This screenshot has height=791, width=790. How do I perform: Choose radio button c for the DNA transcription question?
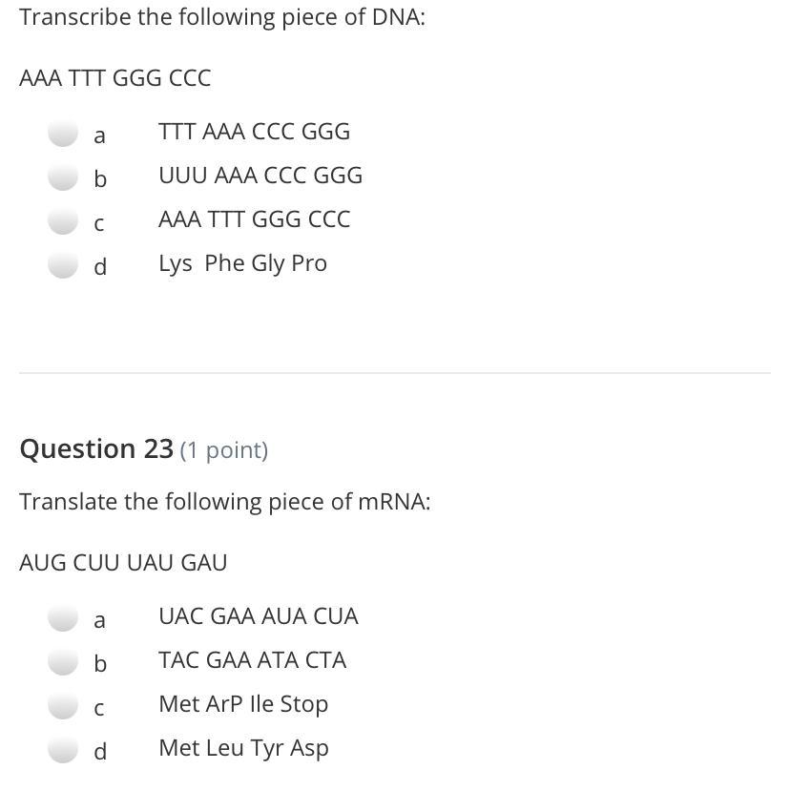coord(63,221)
